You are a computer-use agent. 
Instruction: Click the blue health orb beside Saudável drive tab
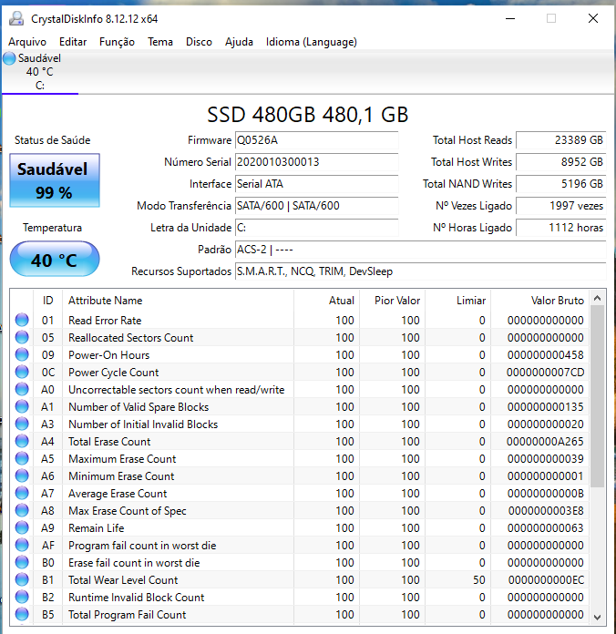[x=9, y=58]
